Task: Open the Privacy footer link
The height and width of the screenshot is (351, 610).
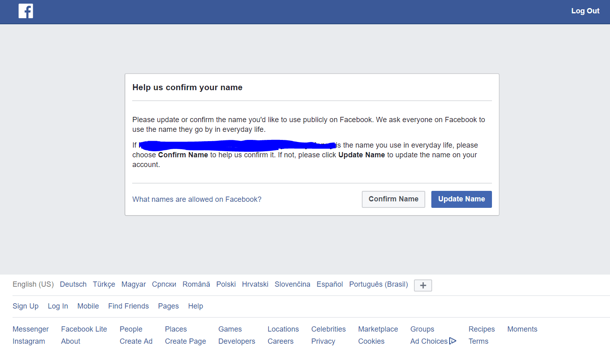Action: pos(323,341)
